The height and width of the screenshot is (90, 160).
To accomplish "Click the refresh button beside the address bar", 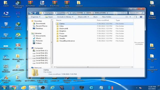I will (x=125, y=13).
